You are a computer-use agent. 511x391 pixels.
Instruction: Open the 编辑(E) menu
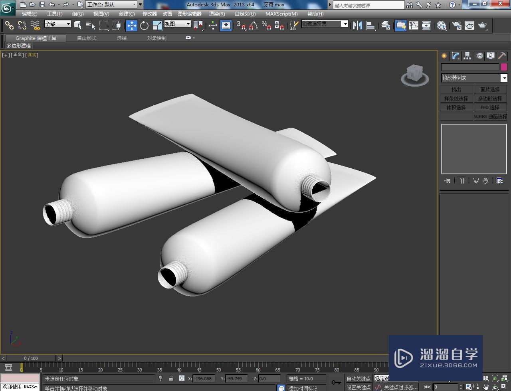tap(30, 14)
